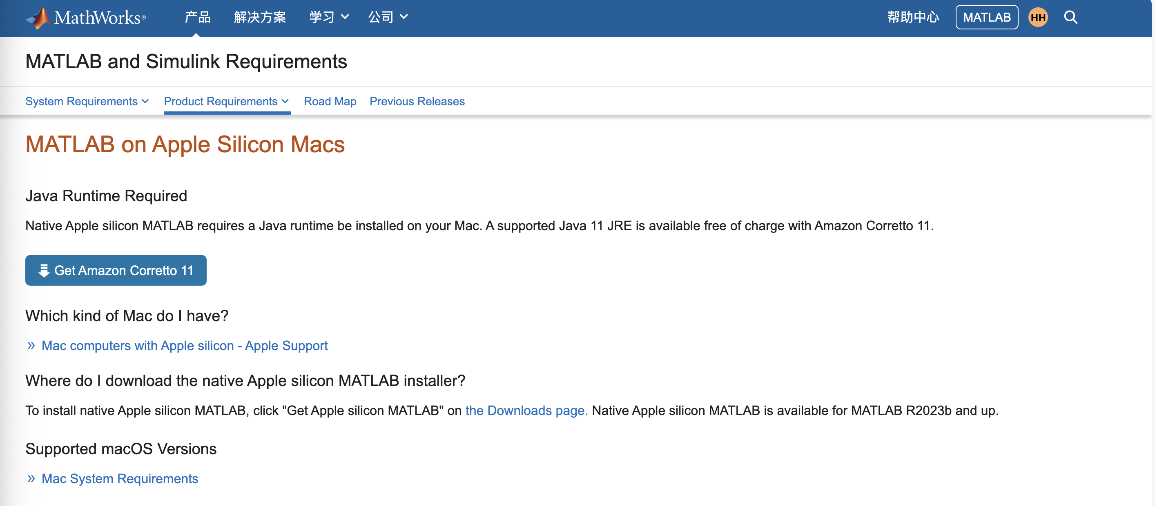Open the 解决方案 menu item

click(x=260, y=17)
